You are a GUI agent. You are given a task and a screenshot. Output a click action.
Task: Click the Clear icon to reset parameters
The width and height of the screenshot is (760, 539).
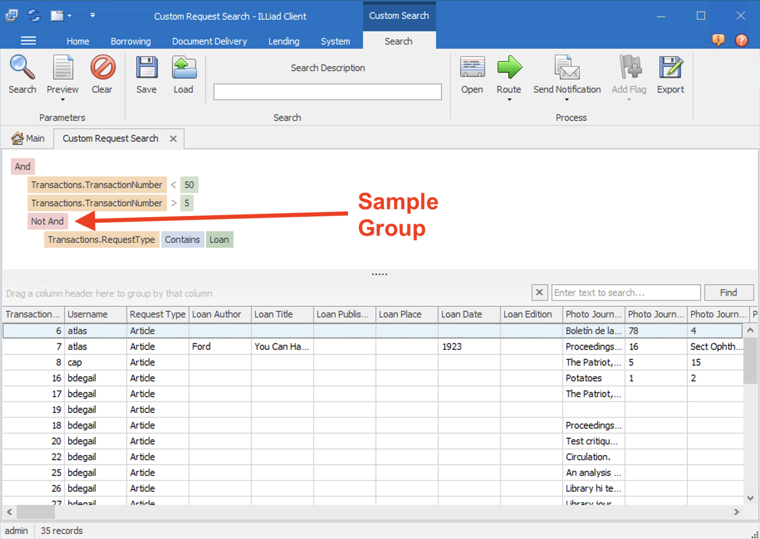pos(102,75)
